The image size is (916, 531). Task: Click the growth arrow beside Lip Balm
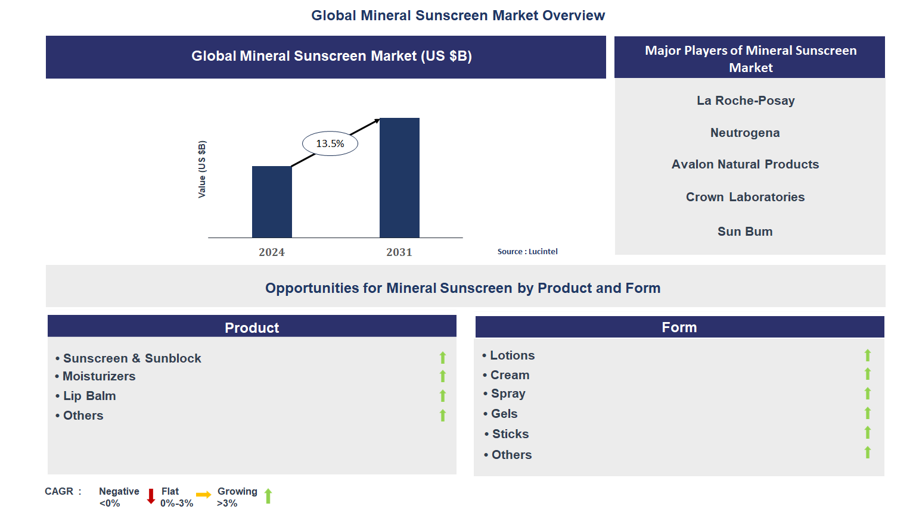[x=443, y=395]
